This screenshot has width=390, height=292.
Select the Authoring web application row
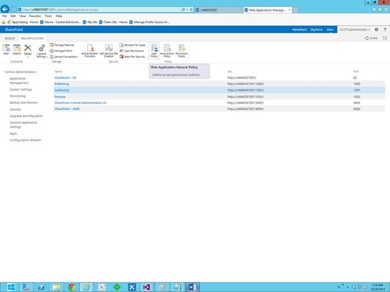219,90
